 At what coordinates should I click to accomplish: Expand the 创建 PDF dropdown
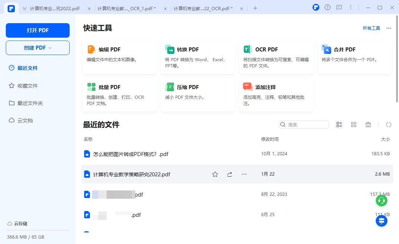tap(37, 48)
